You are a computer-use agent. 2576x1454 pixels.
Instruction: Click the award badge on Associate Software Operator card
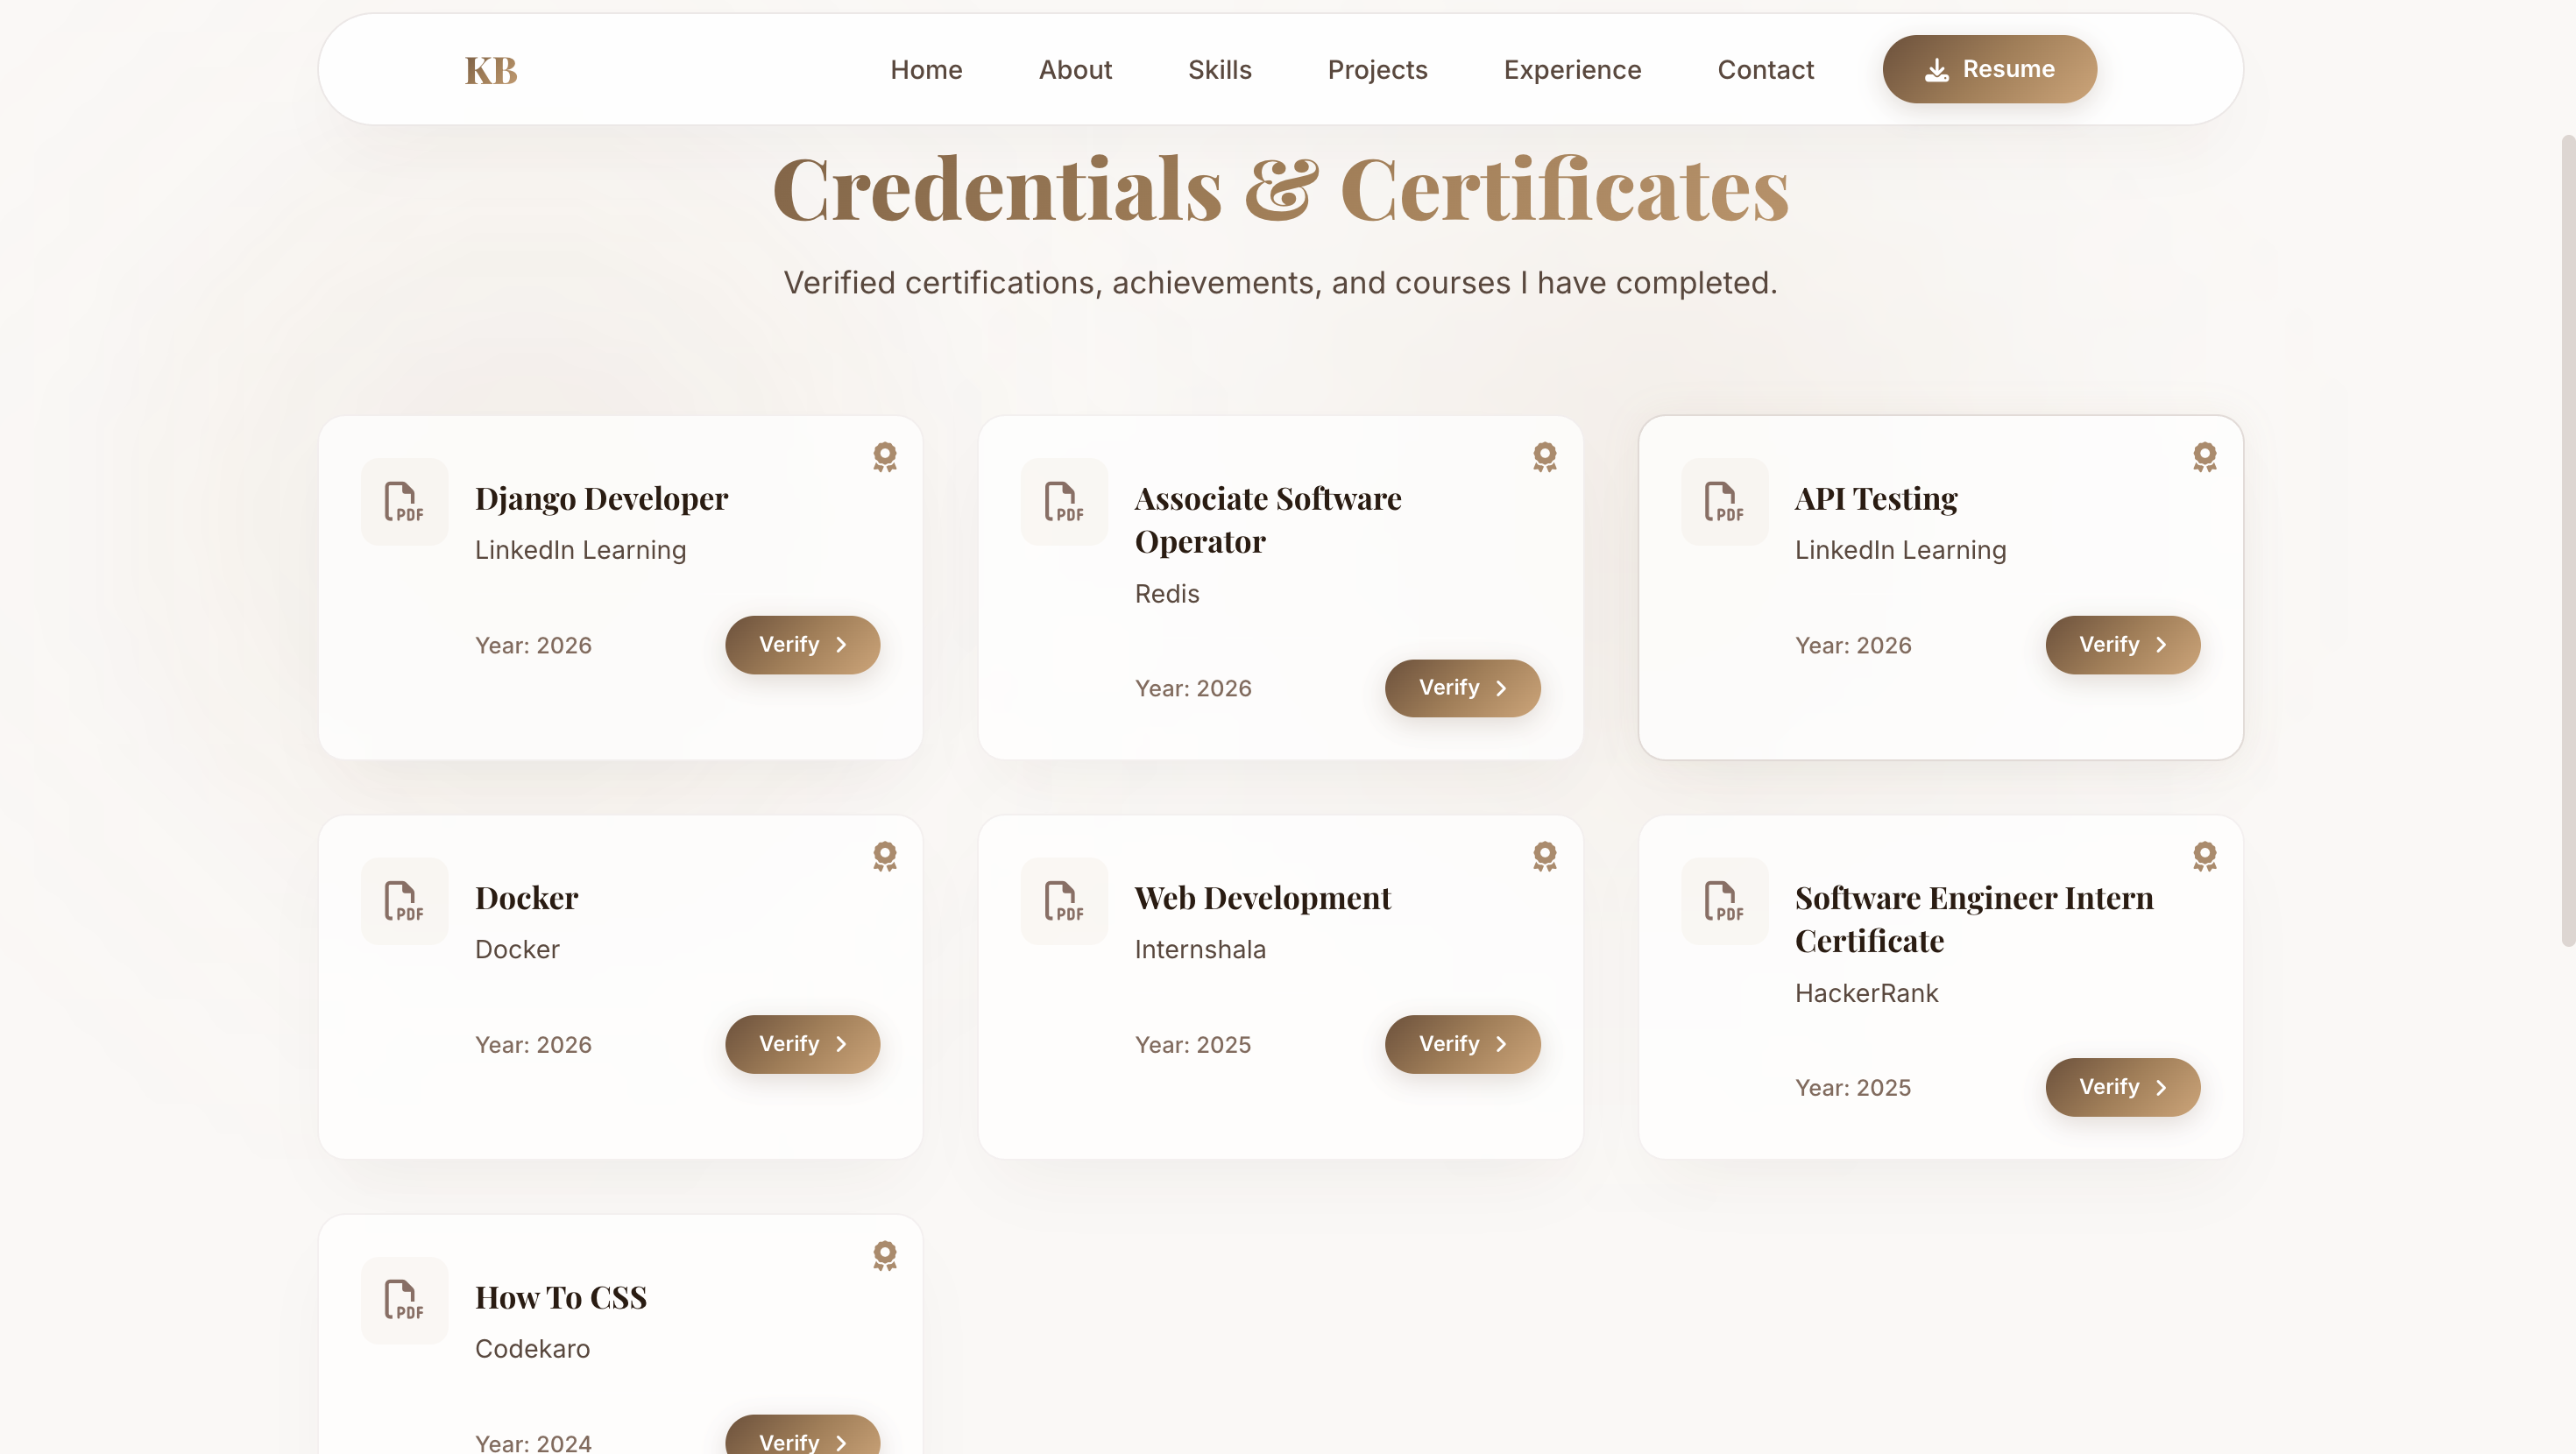(1544, 457)
